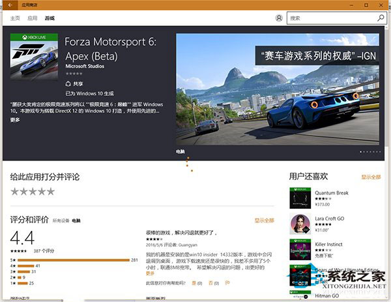The image size is (391, 302).
Task: Click Microsoft Studios publisher link
Action: pos(85,66)
